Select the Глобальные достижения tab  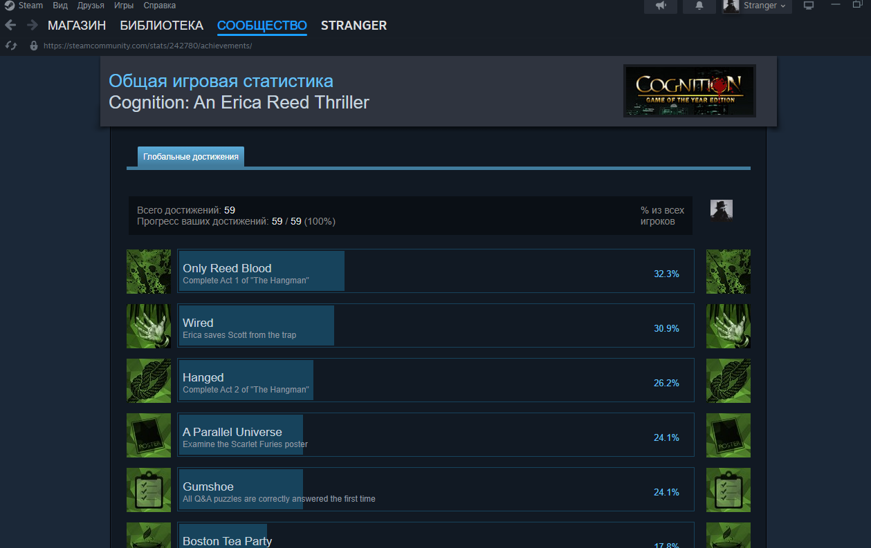click(x=191, y=157)
